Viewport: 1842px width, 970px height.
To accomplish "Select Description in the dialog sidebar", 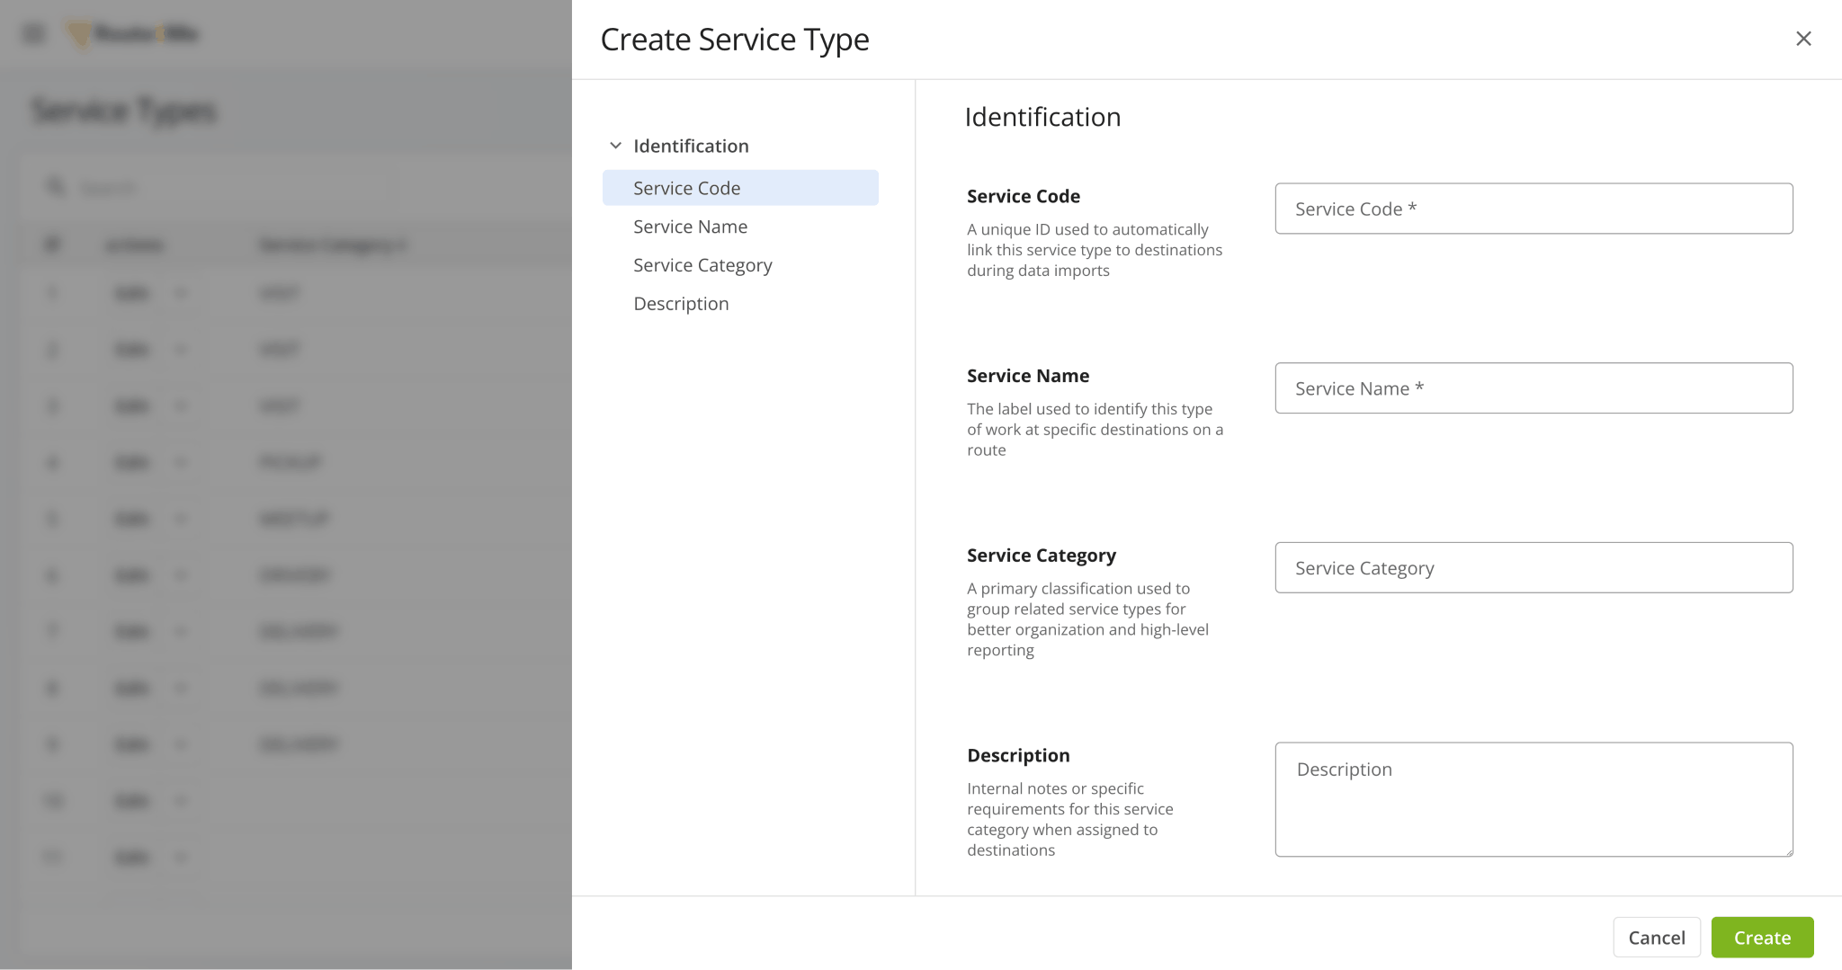I will [x=681, y=303].
